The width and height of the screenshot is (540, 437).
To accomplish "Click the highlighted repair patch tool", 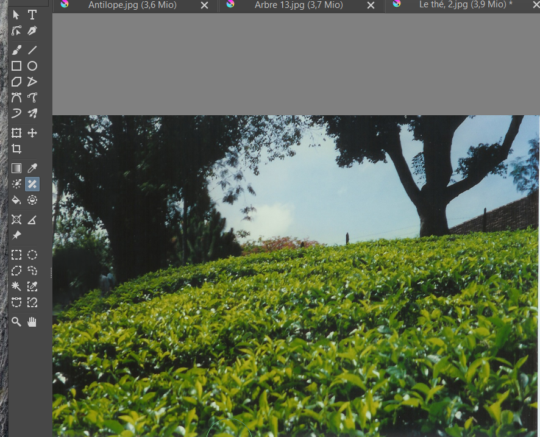I will pos(32,184).
